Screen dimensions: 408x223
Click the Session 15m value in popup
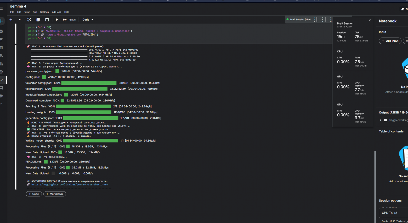(341, 37)
